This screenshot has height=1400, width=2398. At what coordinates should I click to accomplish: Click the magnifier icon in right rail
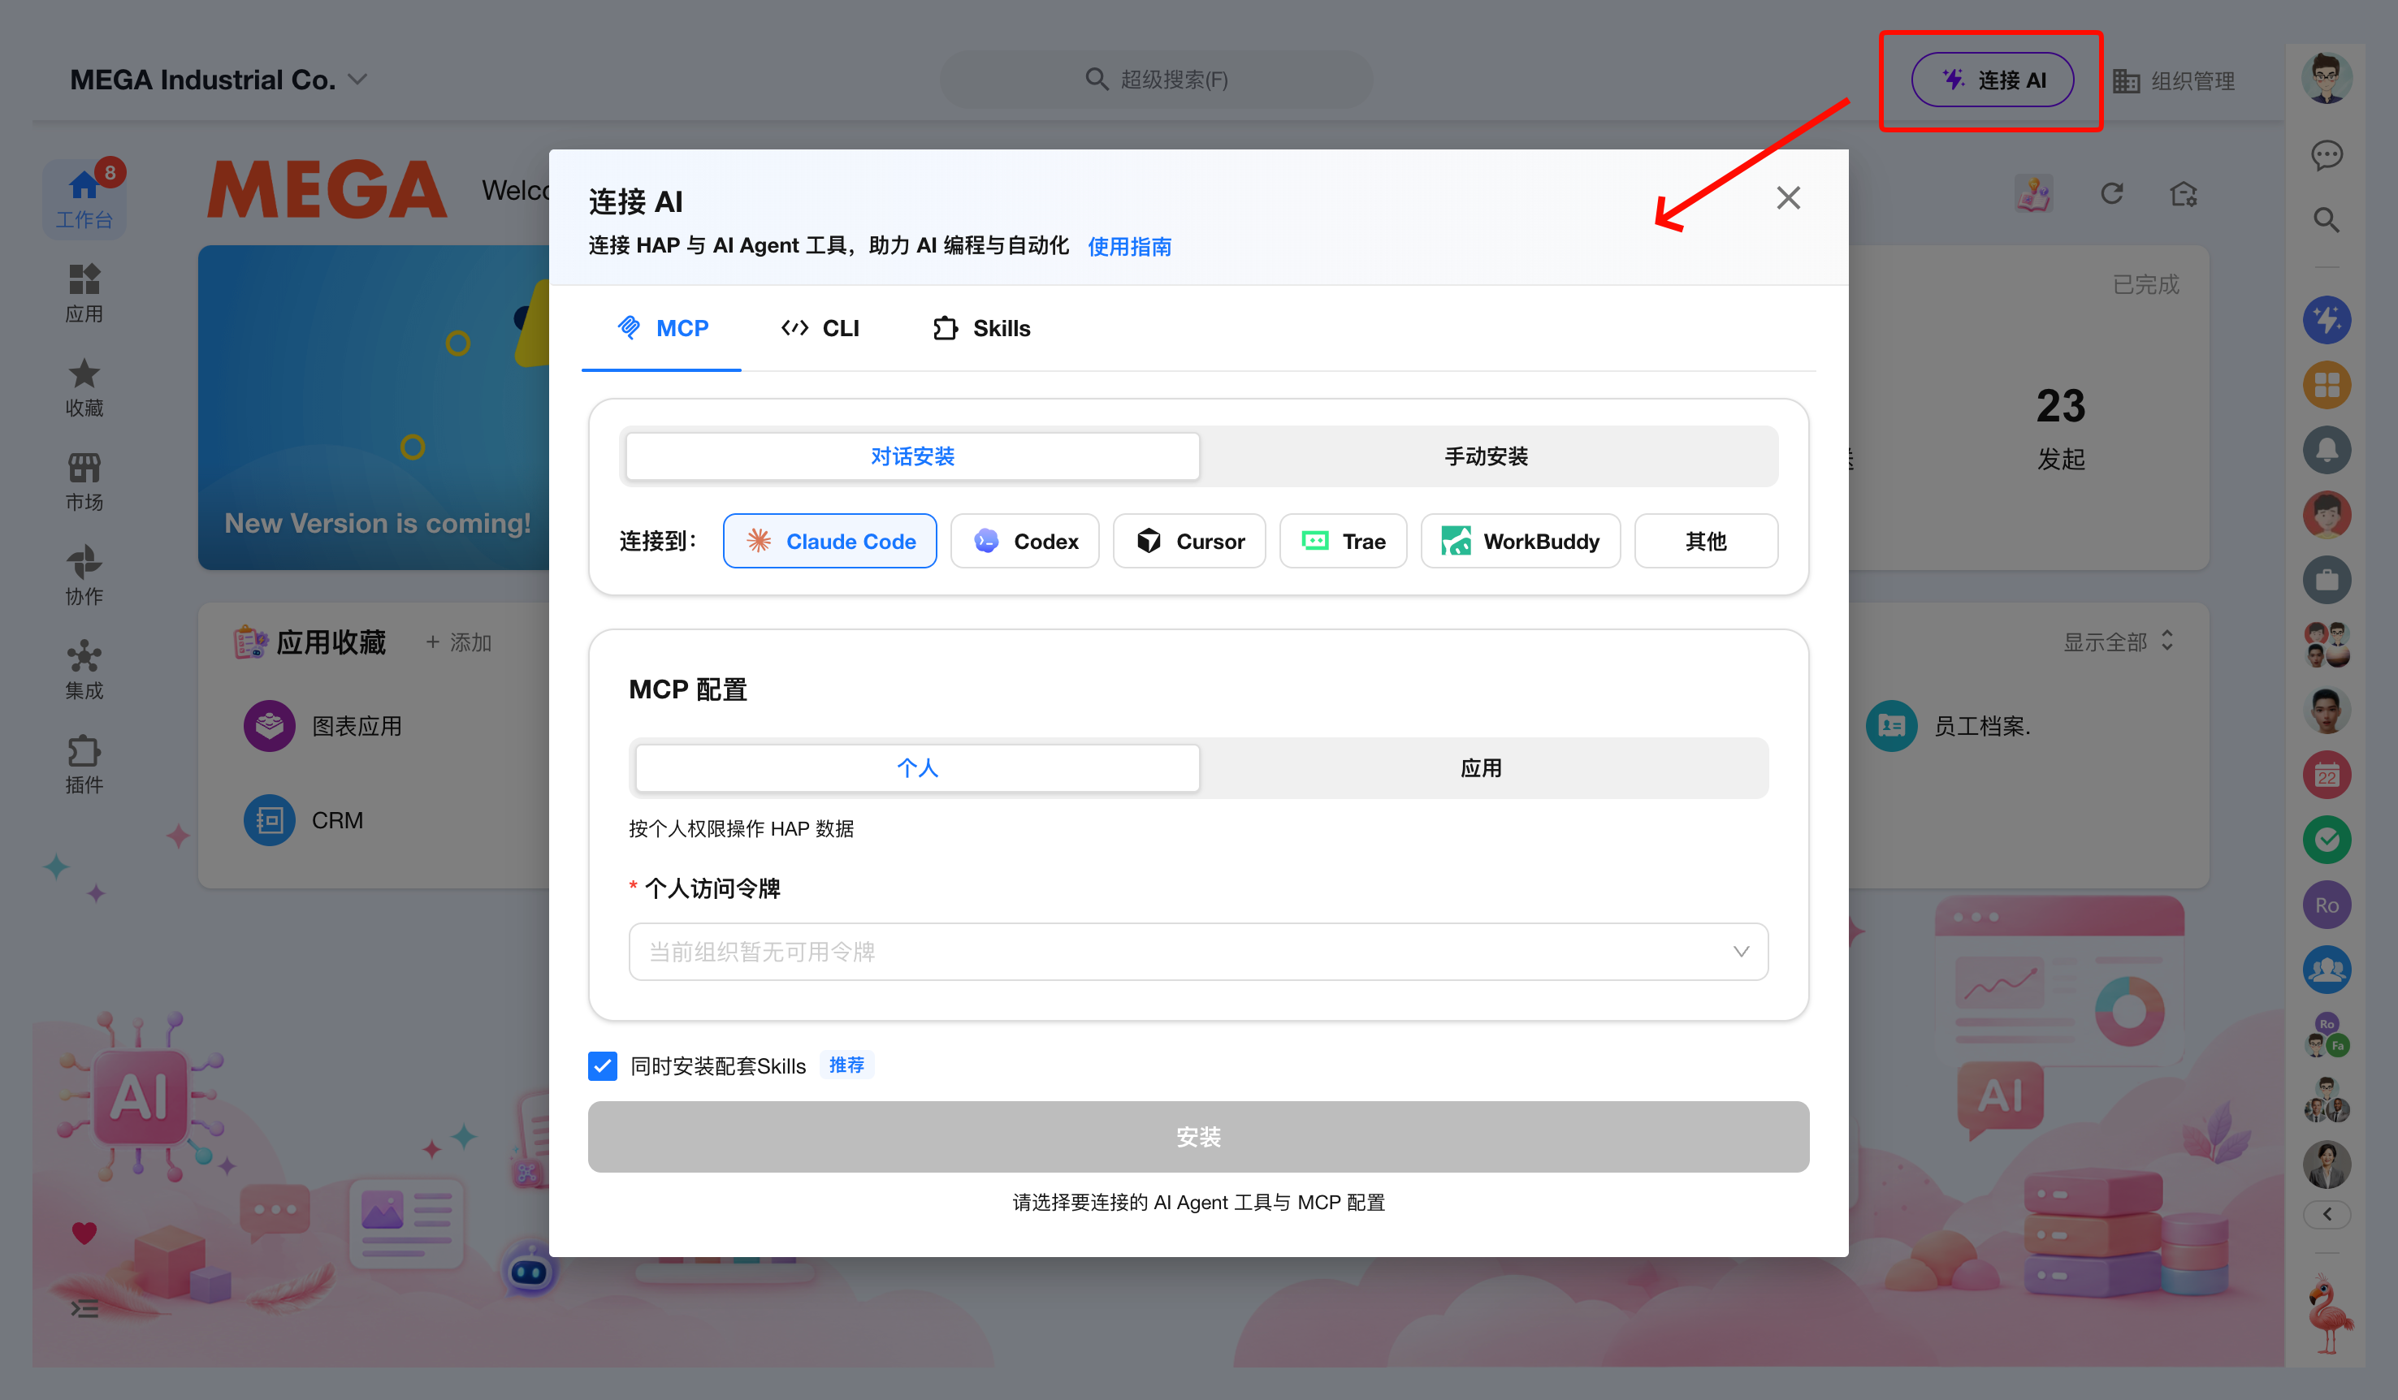(2327, 220)
